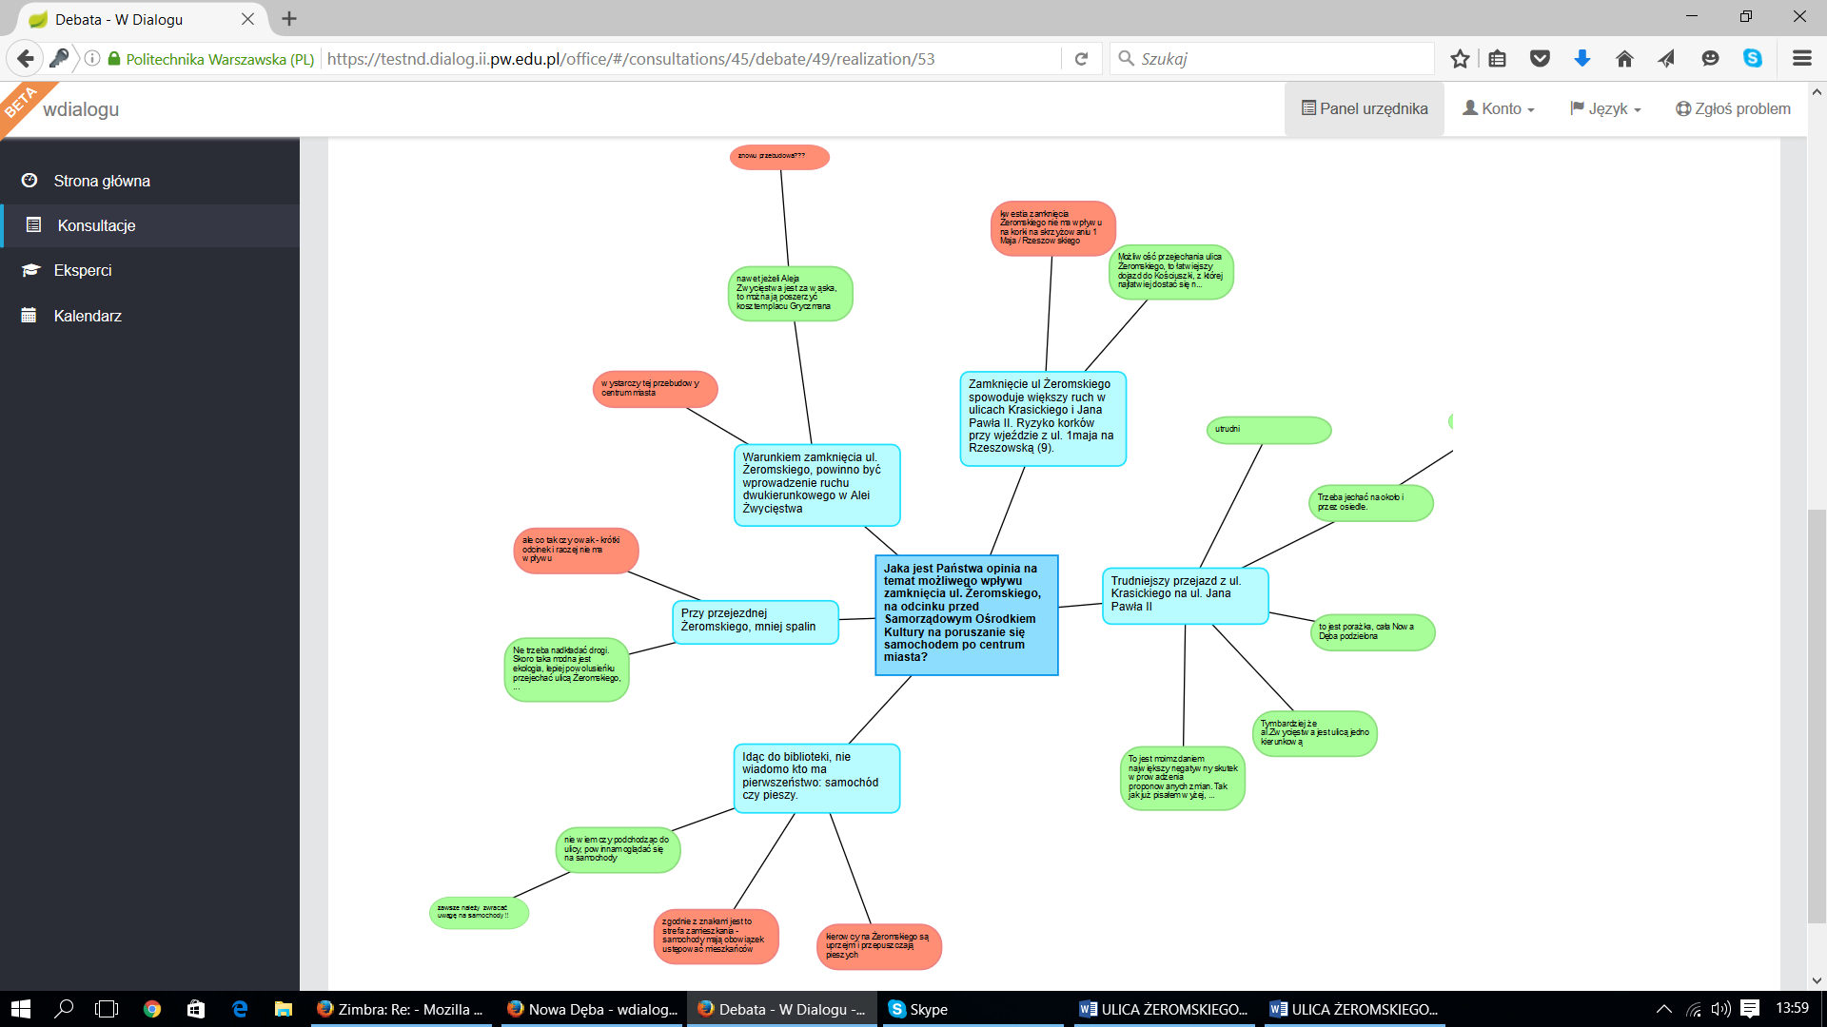The width and height of the screenshot is (1827, 1027).
Task: Expand the Konto dropdown
Action: tap(1499, 108)
